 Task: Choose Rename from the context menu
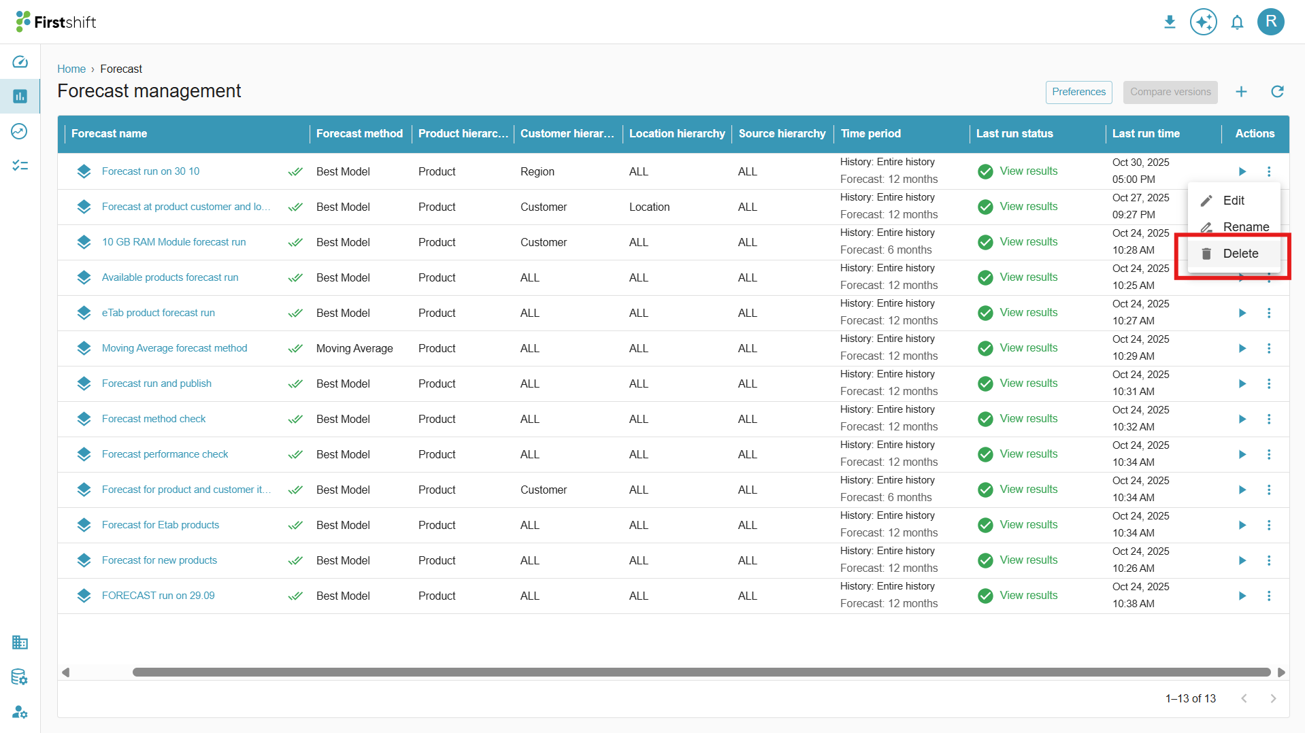[x=1234, y=227]
